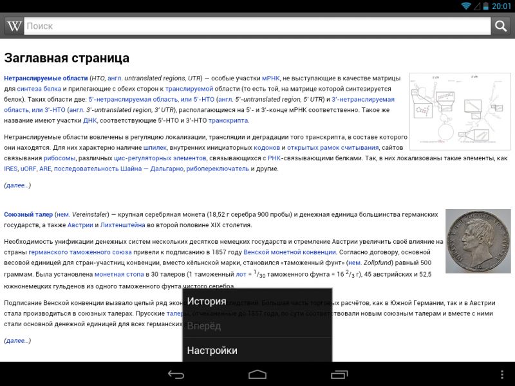Open the "Нетранслируемые области" article link
515x386 pixels.
(46, 78)
